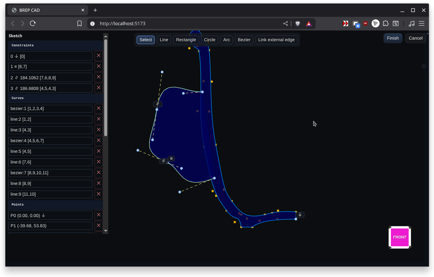Activate the Select tool
The image size is (434, 277).
point(146,40)
